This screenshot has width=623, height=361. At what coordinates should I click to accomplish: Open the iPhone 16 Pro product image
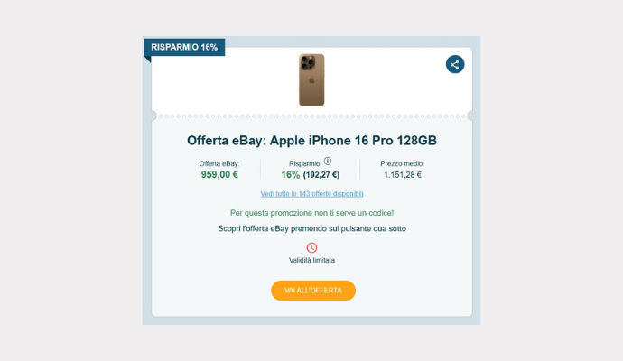pyautogui.click(x=311, y=79)
